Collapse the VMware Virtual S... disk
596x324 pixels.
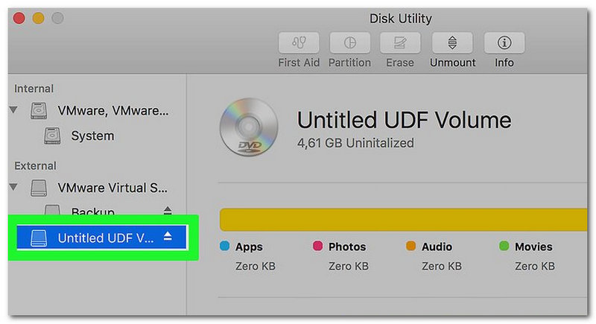[x=13, y=187]
